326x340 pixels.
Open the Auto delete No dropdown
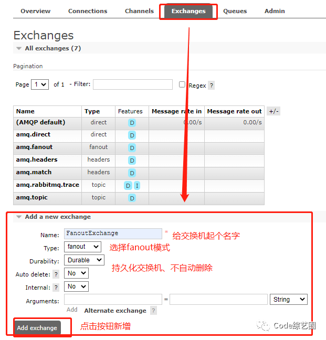[x=76, y=273]
